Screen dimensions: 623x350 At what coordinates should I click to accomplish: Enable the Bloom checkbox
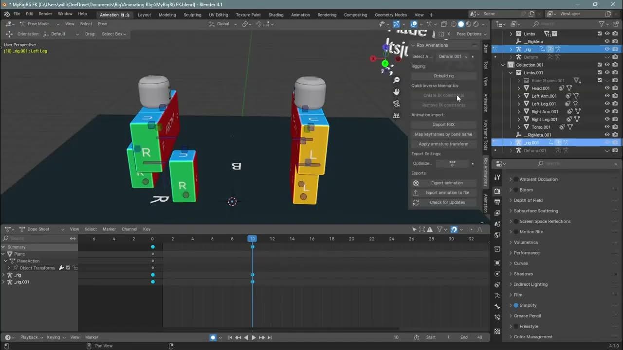pyautogui.click(x=516, y=190)
